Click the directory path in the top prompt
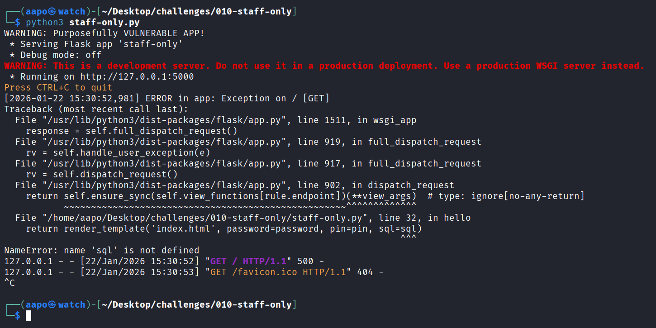 pos(197,11)
